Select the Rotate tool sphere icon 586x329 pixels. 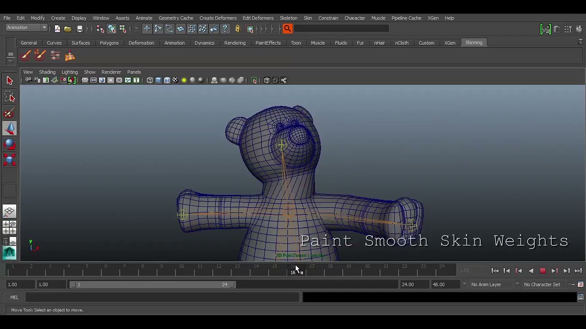click(x=10, y=144)
